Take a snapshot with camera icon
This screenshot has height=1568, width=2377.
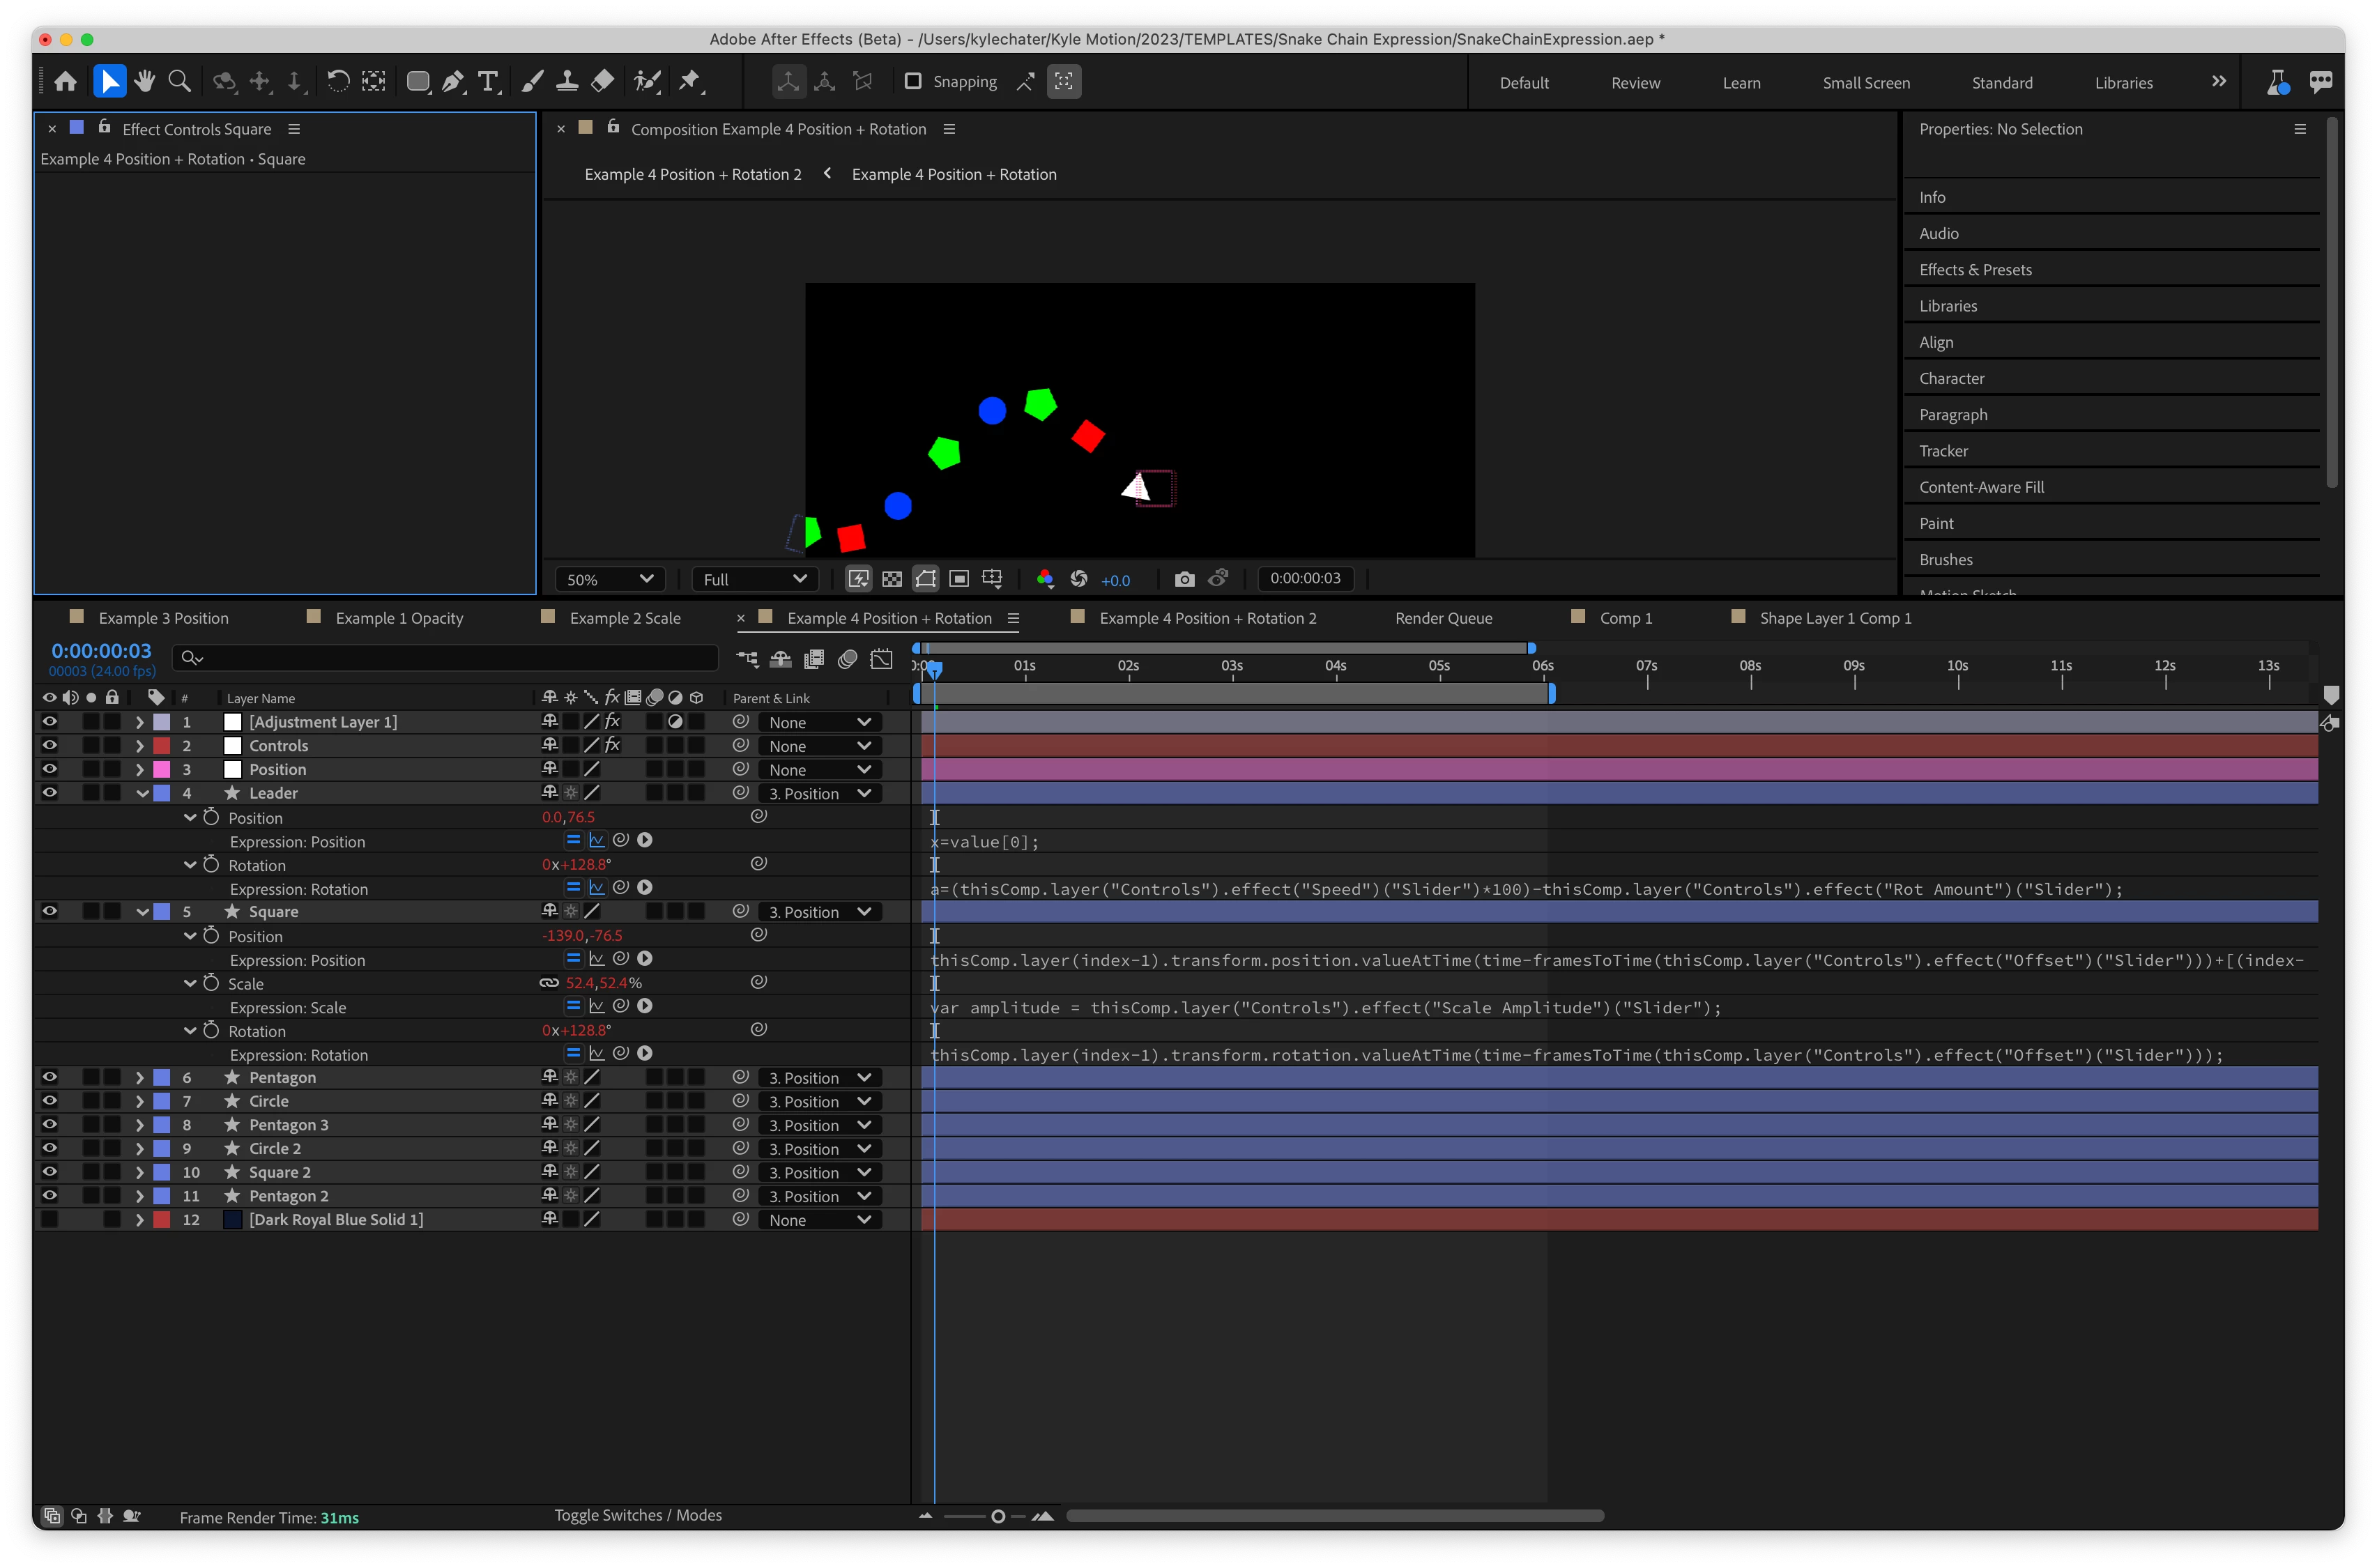pos(1184,579)
